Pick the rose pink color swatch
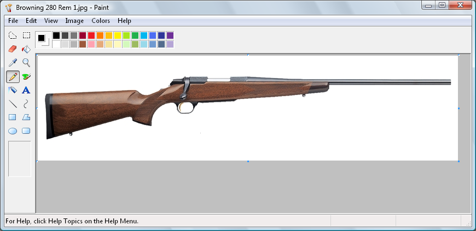Viewport: 476px width, 231px height. pos(91,44)
